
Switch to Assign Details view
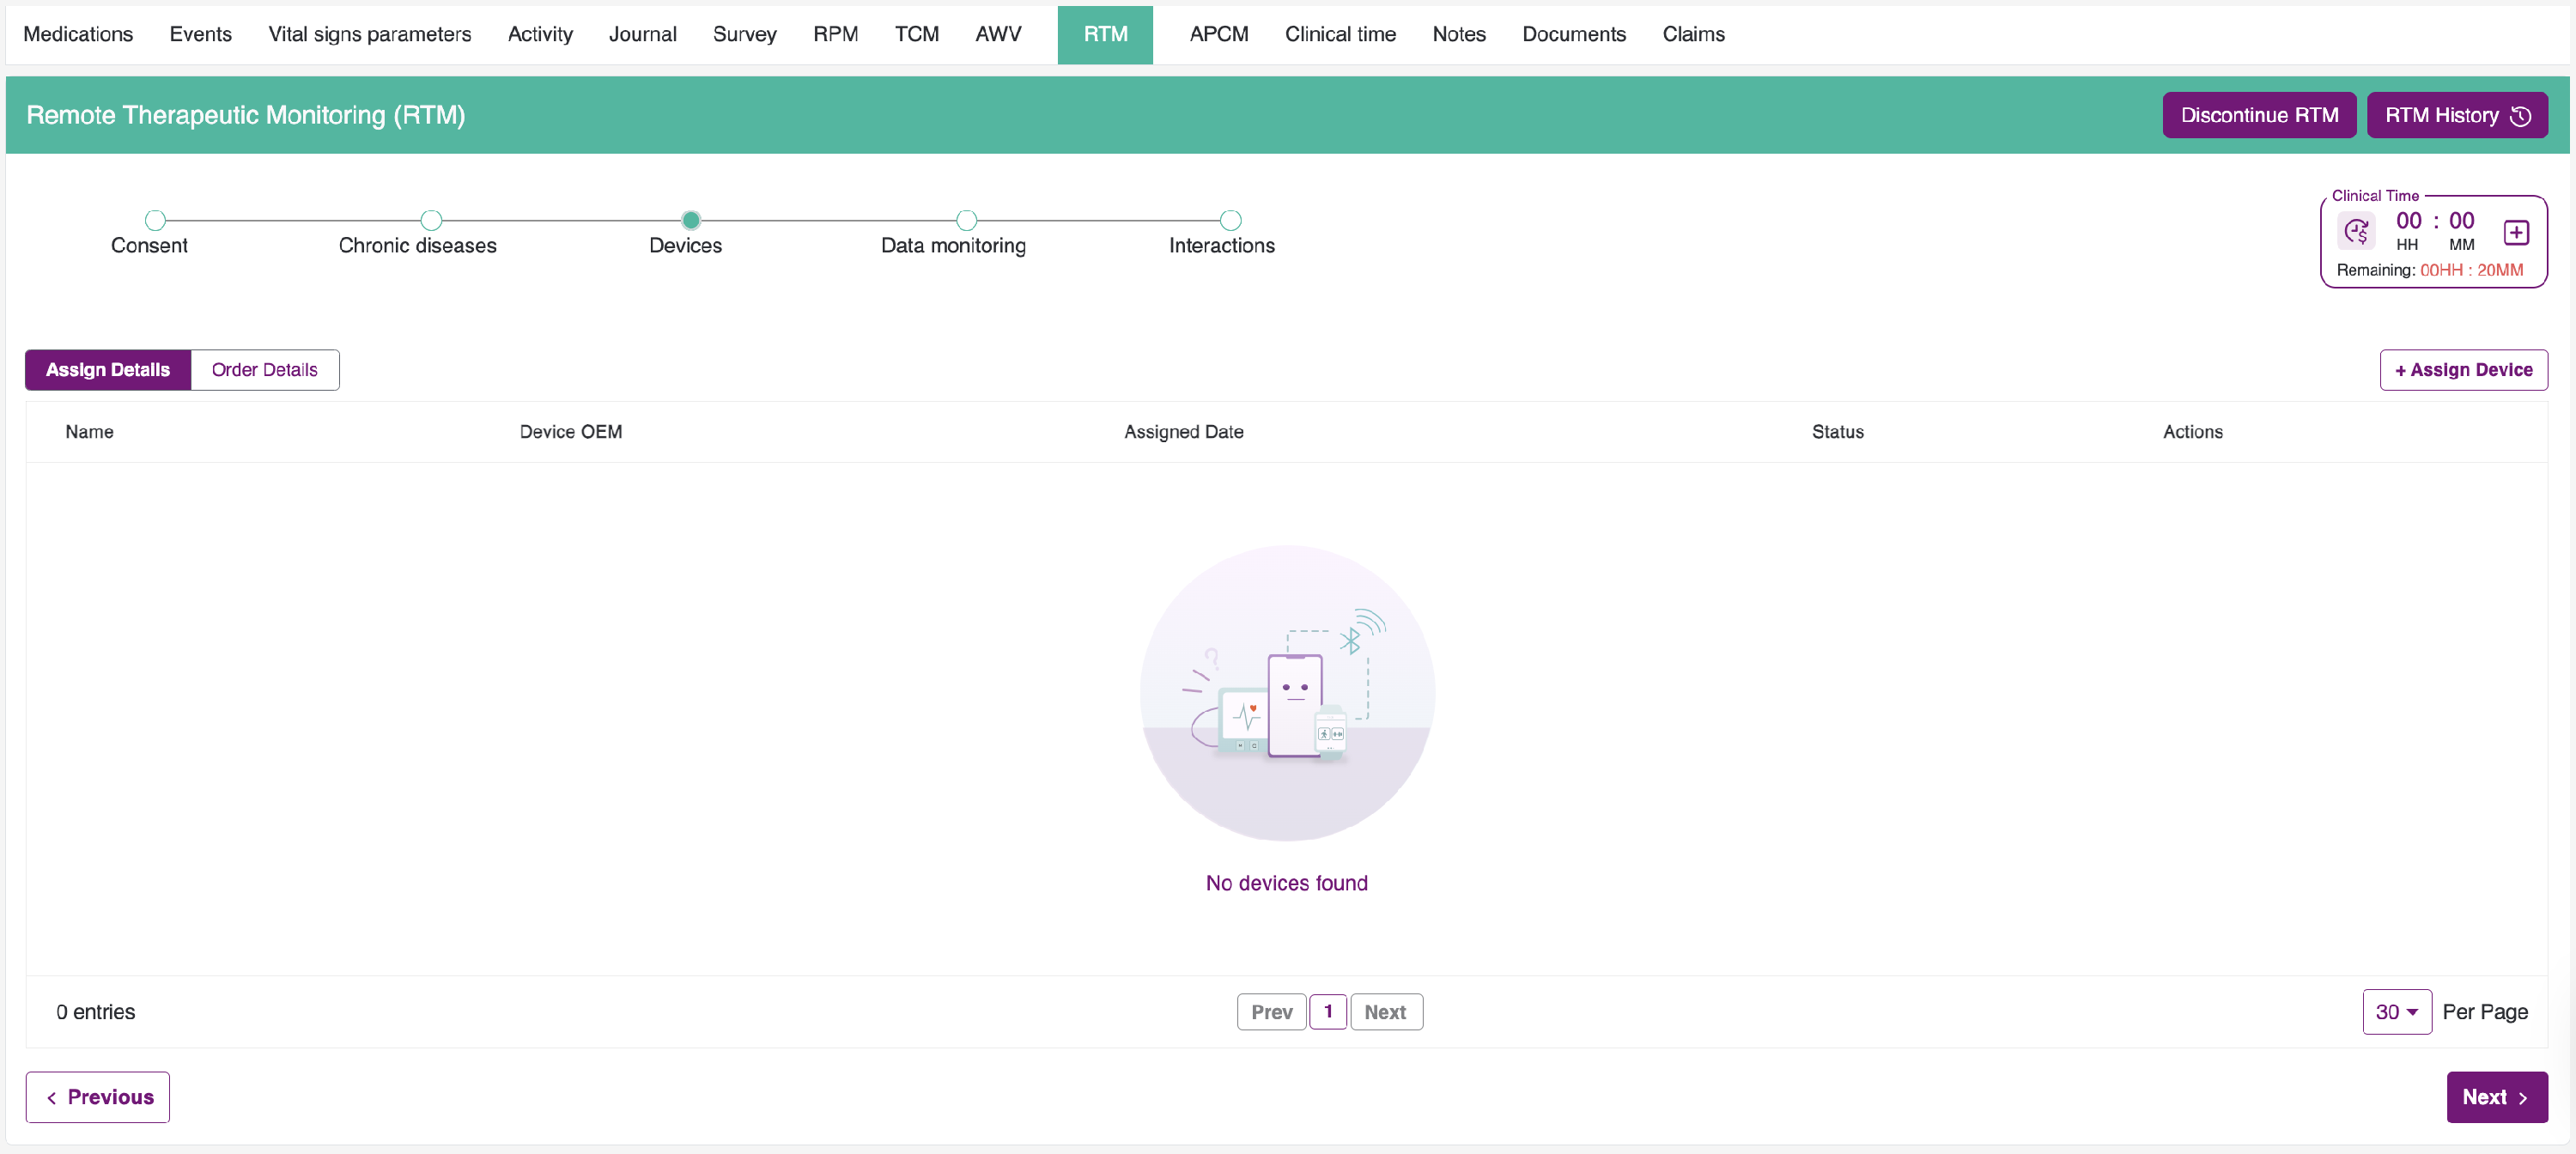(108, 370)
